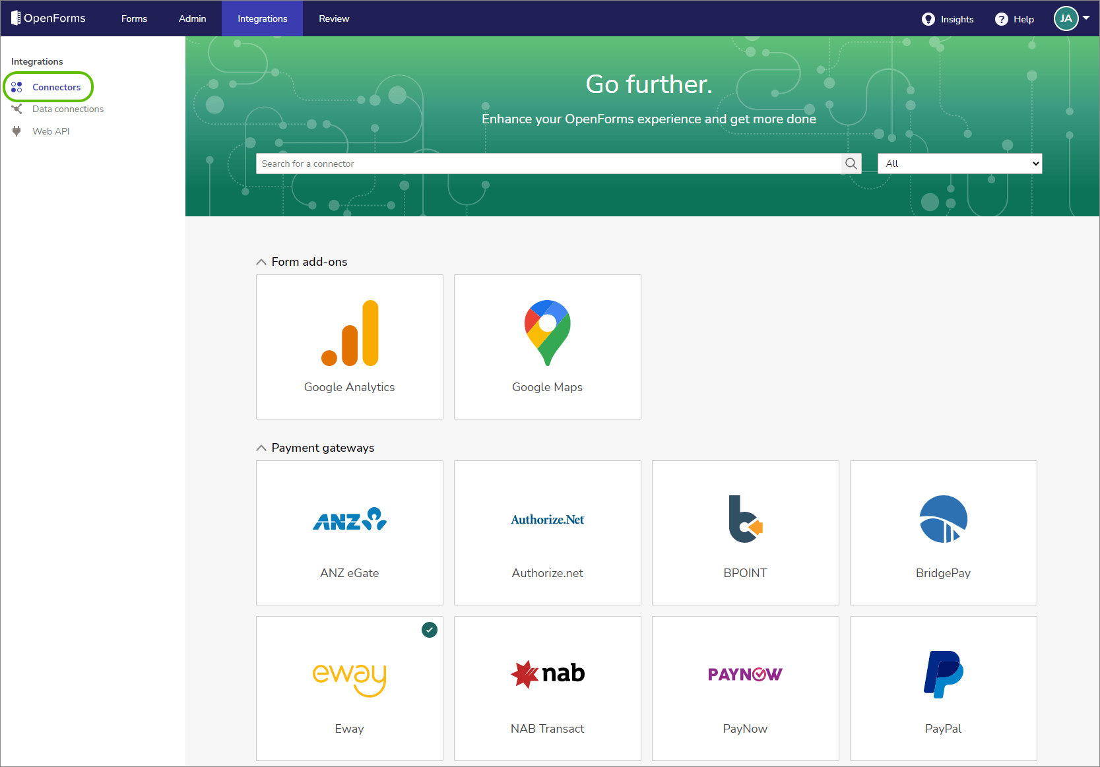Open Data connections in the sidebar
The width and height of the screenshot is (1100, 767).
(x=68, y=109)
